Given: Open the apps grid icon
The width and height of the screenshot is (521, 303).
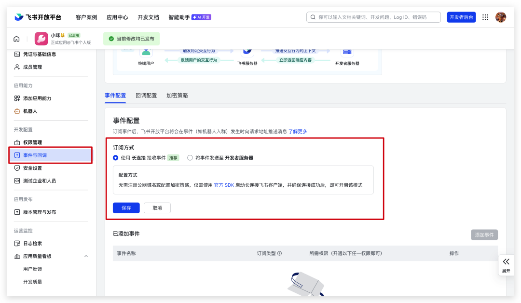Looking at the screenshot, I should point(485,17).
